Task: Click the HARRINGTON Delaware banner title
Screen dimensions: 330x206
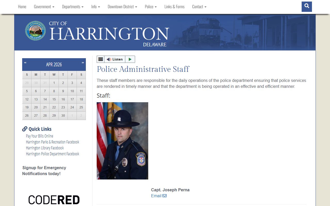Action: (109, 34)
